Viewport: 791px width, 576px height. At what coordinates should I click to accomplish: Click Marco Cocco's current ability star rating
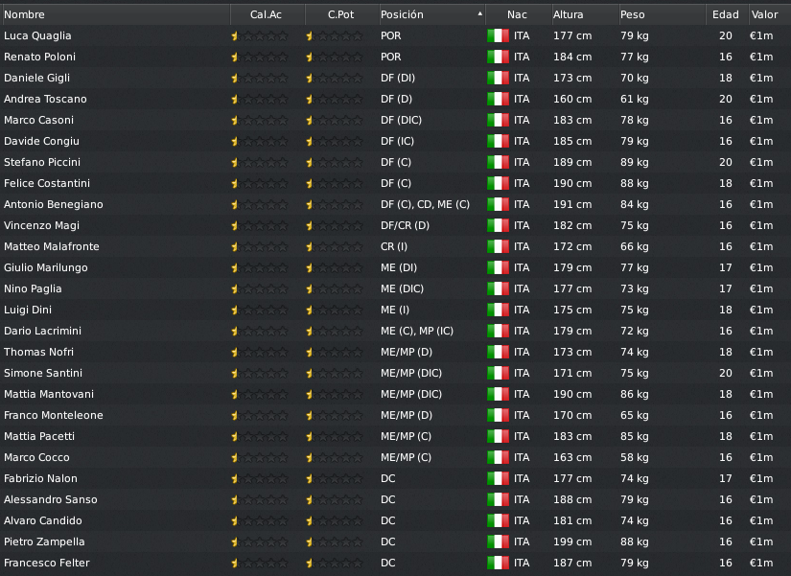pos(260,457)
